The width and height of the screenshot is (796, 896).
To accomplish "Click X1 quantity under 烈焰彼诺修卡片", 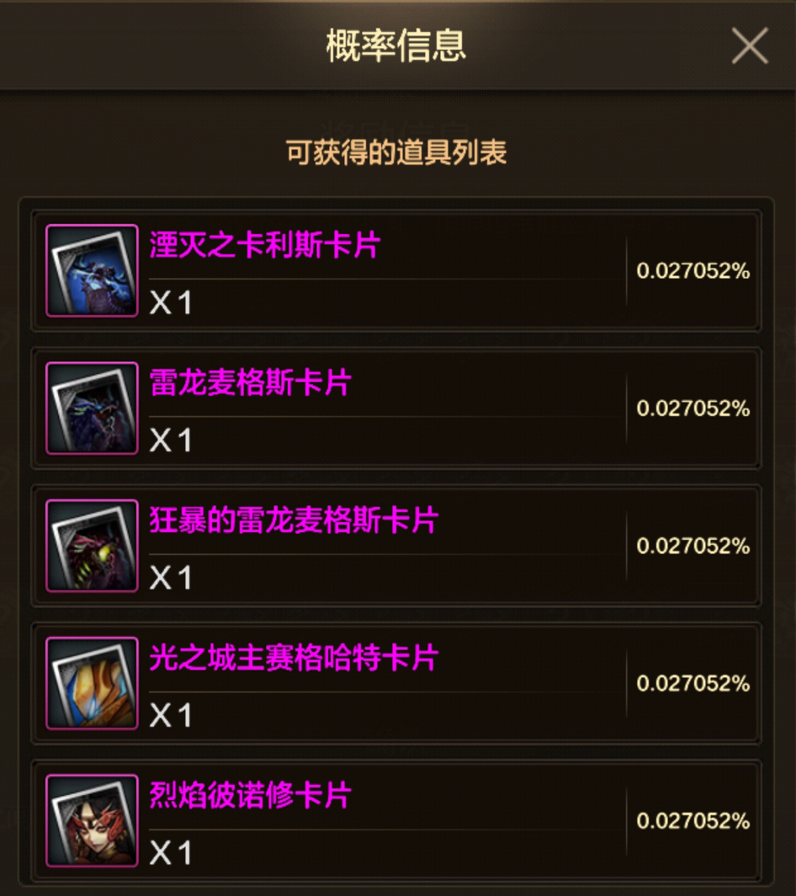I will point(170,852).
